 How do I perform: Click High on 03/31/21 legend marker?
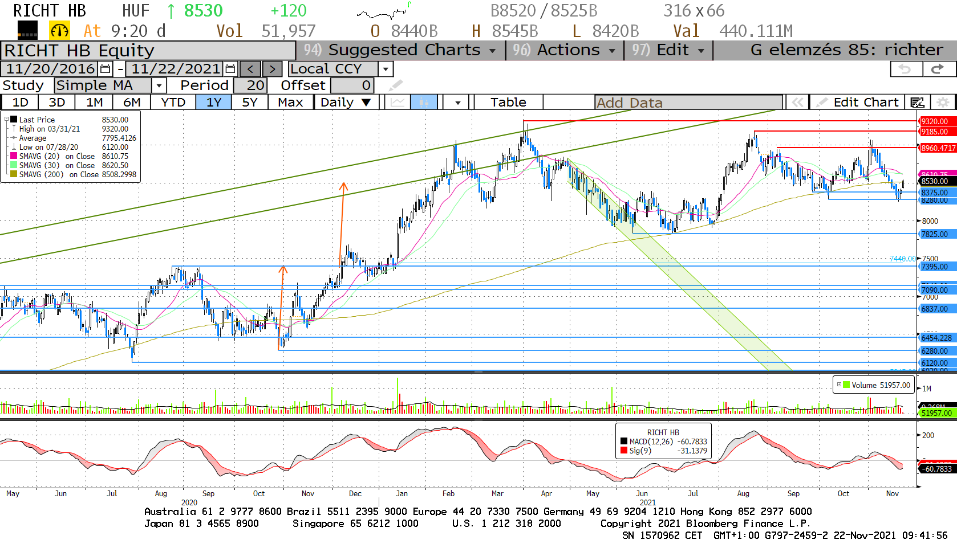[x=14, y=129]
